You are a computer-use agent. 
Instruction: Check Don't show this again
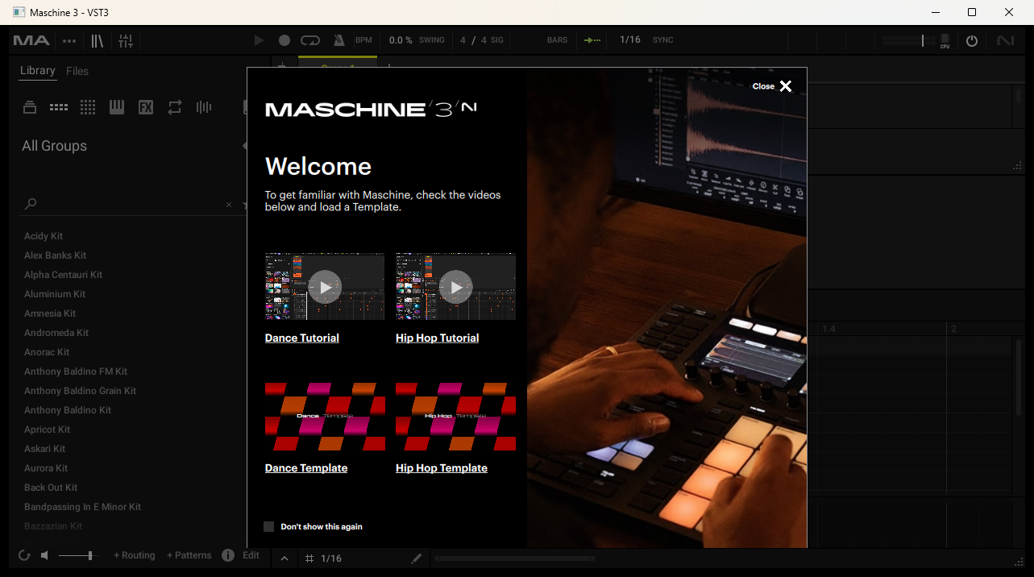tap(269, 526)
